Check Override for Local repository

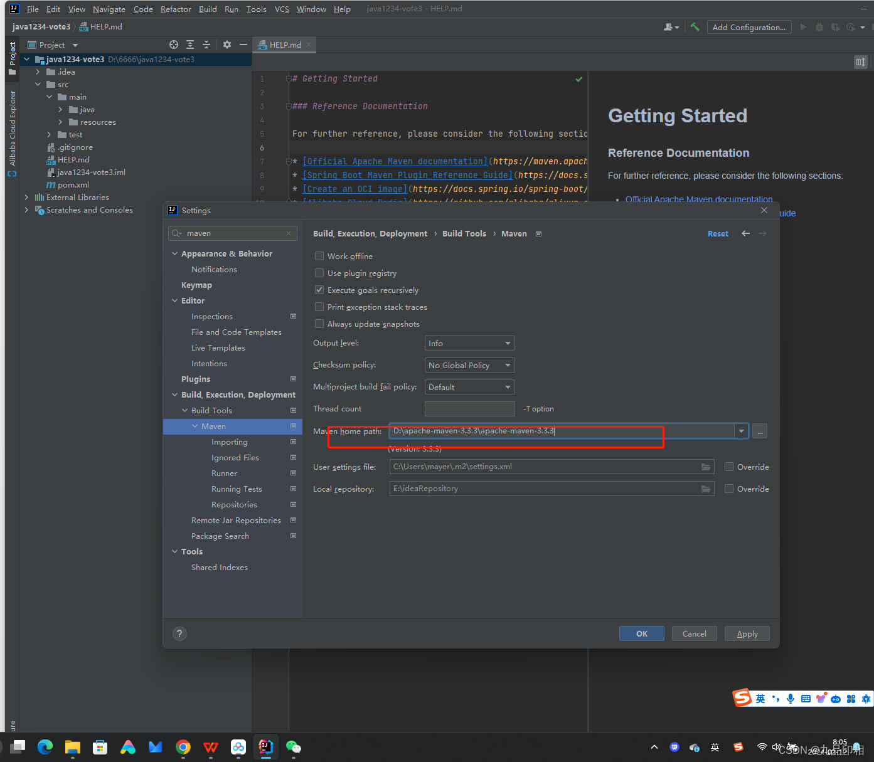[x=729, y=489]
